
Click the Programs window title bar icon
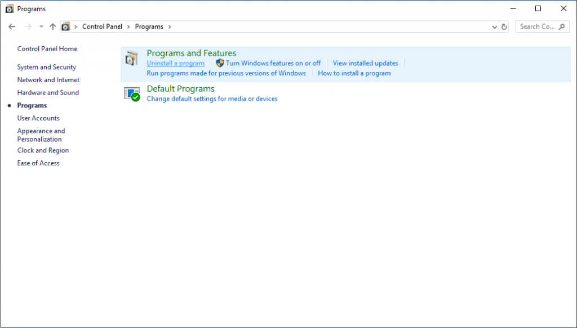pos(10,8)
